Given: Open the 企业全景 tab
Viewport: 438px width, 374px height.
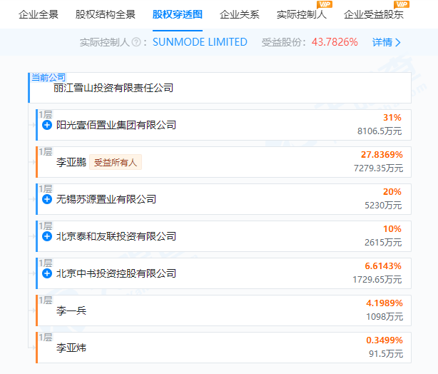Looking at the screenshot, I should coord(39,14).
